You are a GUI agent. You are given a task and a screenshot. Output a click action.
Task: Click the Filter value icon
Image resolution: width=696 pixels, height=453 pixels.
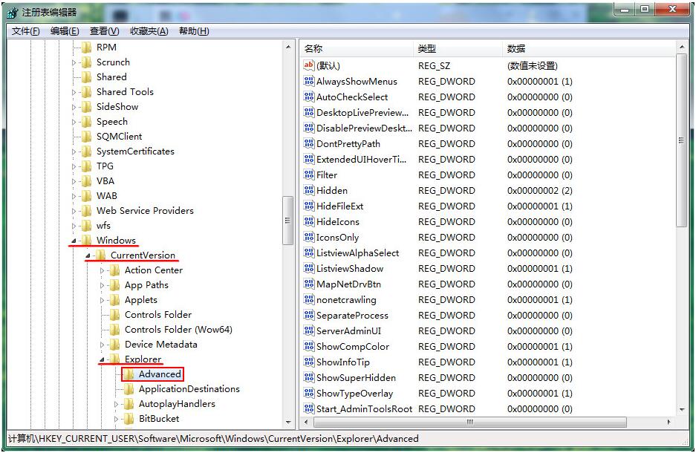coord(310,175)
